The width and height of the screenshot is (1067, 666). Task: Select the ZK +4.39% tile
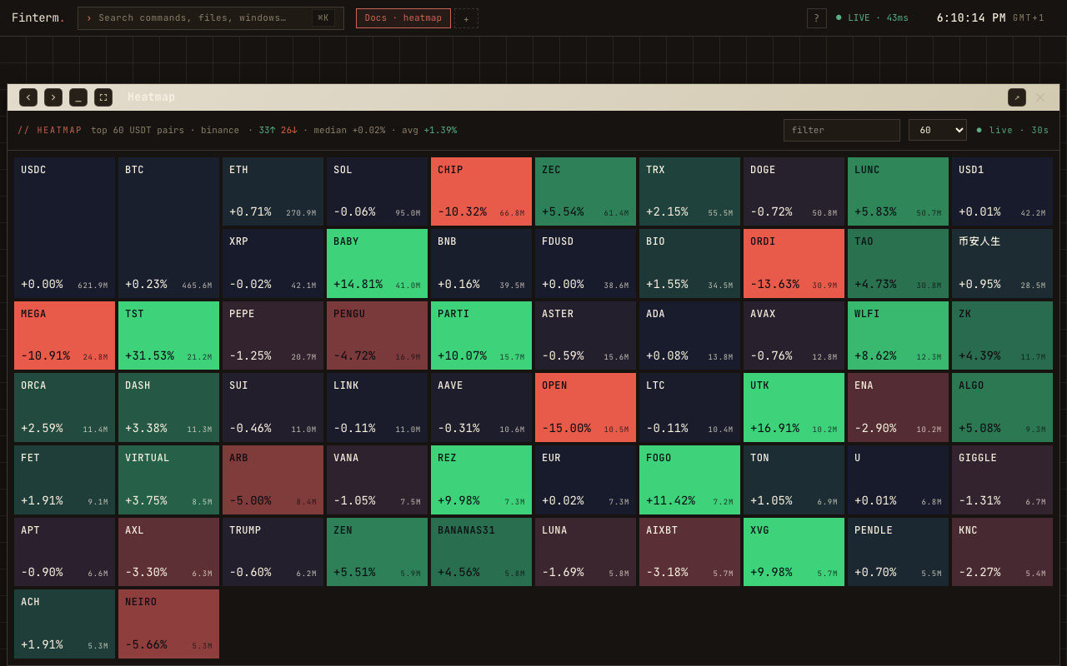coord(1002,335)
